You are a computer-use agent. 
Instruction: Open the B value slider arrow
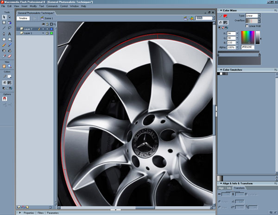237,43
